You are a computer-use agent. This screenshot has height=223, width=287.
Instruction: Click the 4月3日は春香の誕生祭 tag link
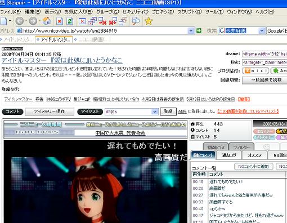(x=163, y=99)
